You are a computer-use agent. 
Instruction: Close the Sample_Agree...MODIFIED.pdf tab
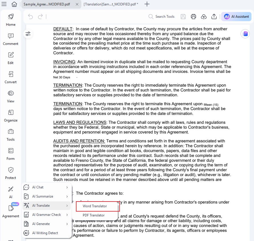coord(77,4)
